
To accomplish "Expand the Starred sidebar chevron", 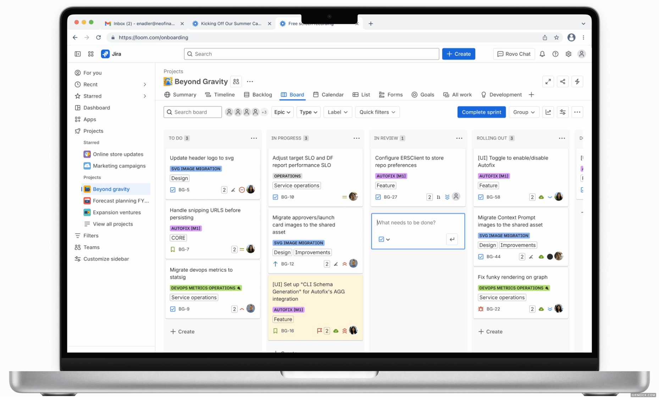I will point(145,96).
